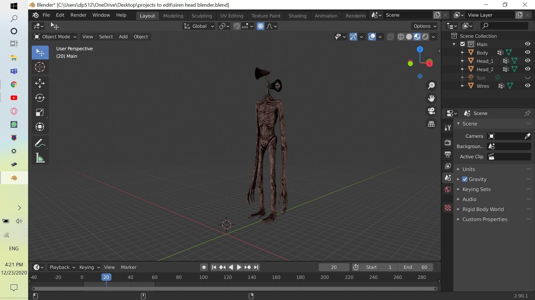The height and width of the screenshot is (300, 535).
Task: Switch perspective/orthographic grid icon
Action: (x=431, y=124)
